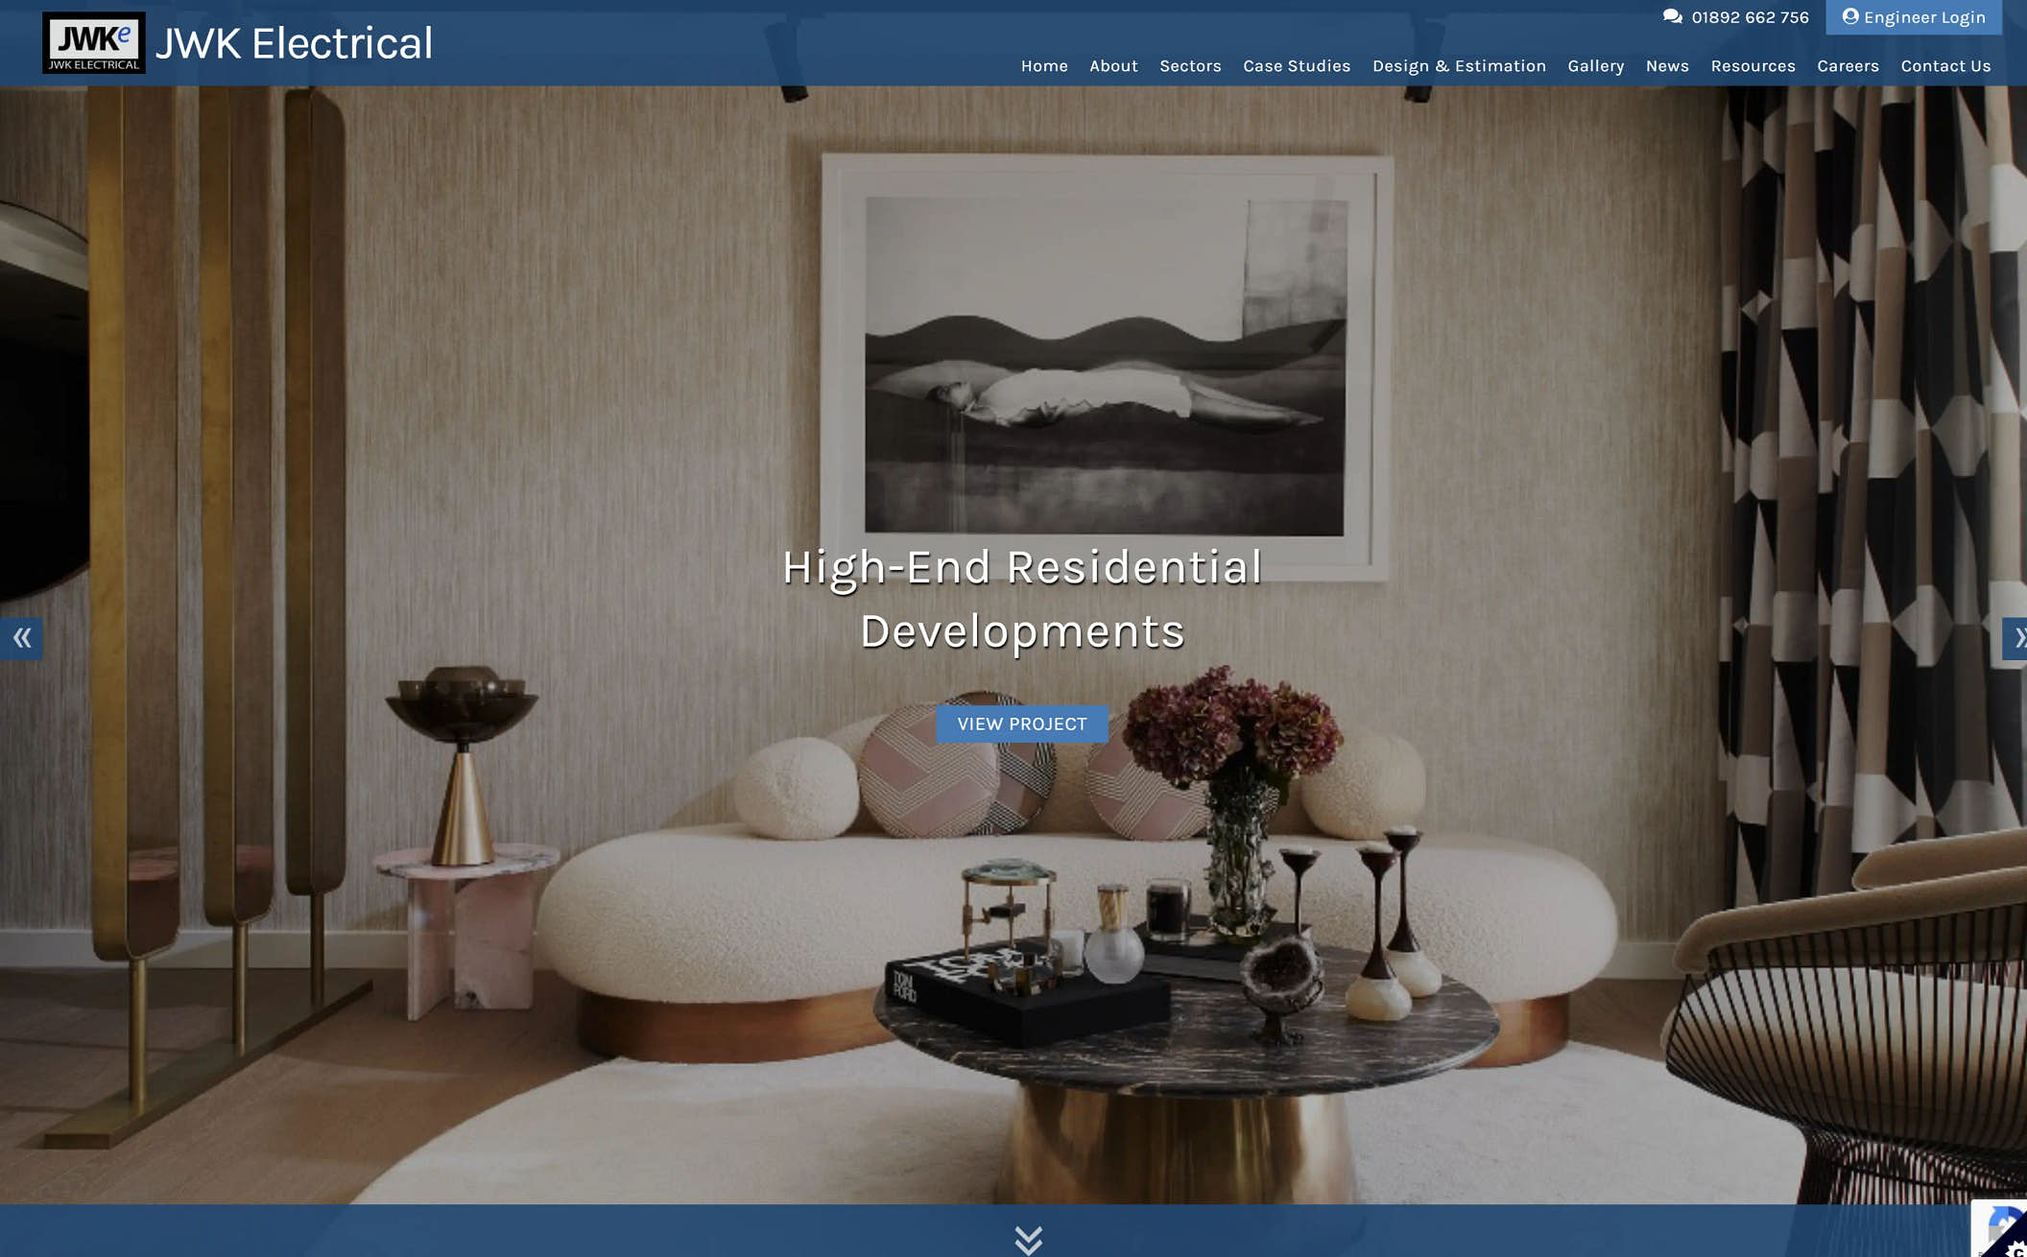Open the News section

pos(1667,66)
